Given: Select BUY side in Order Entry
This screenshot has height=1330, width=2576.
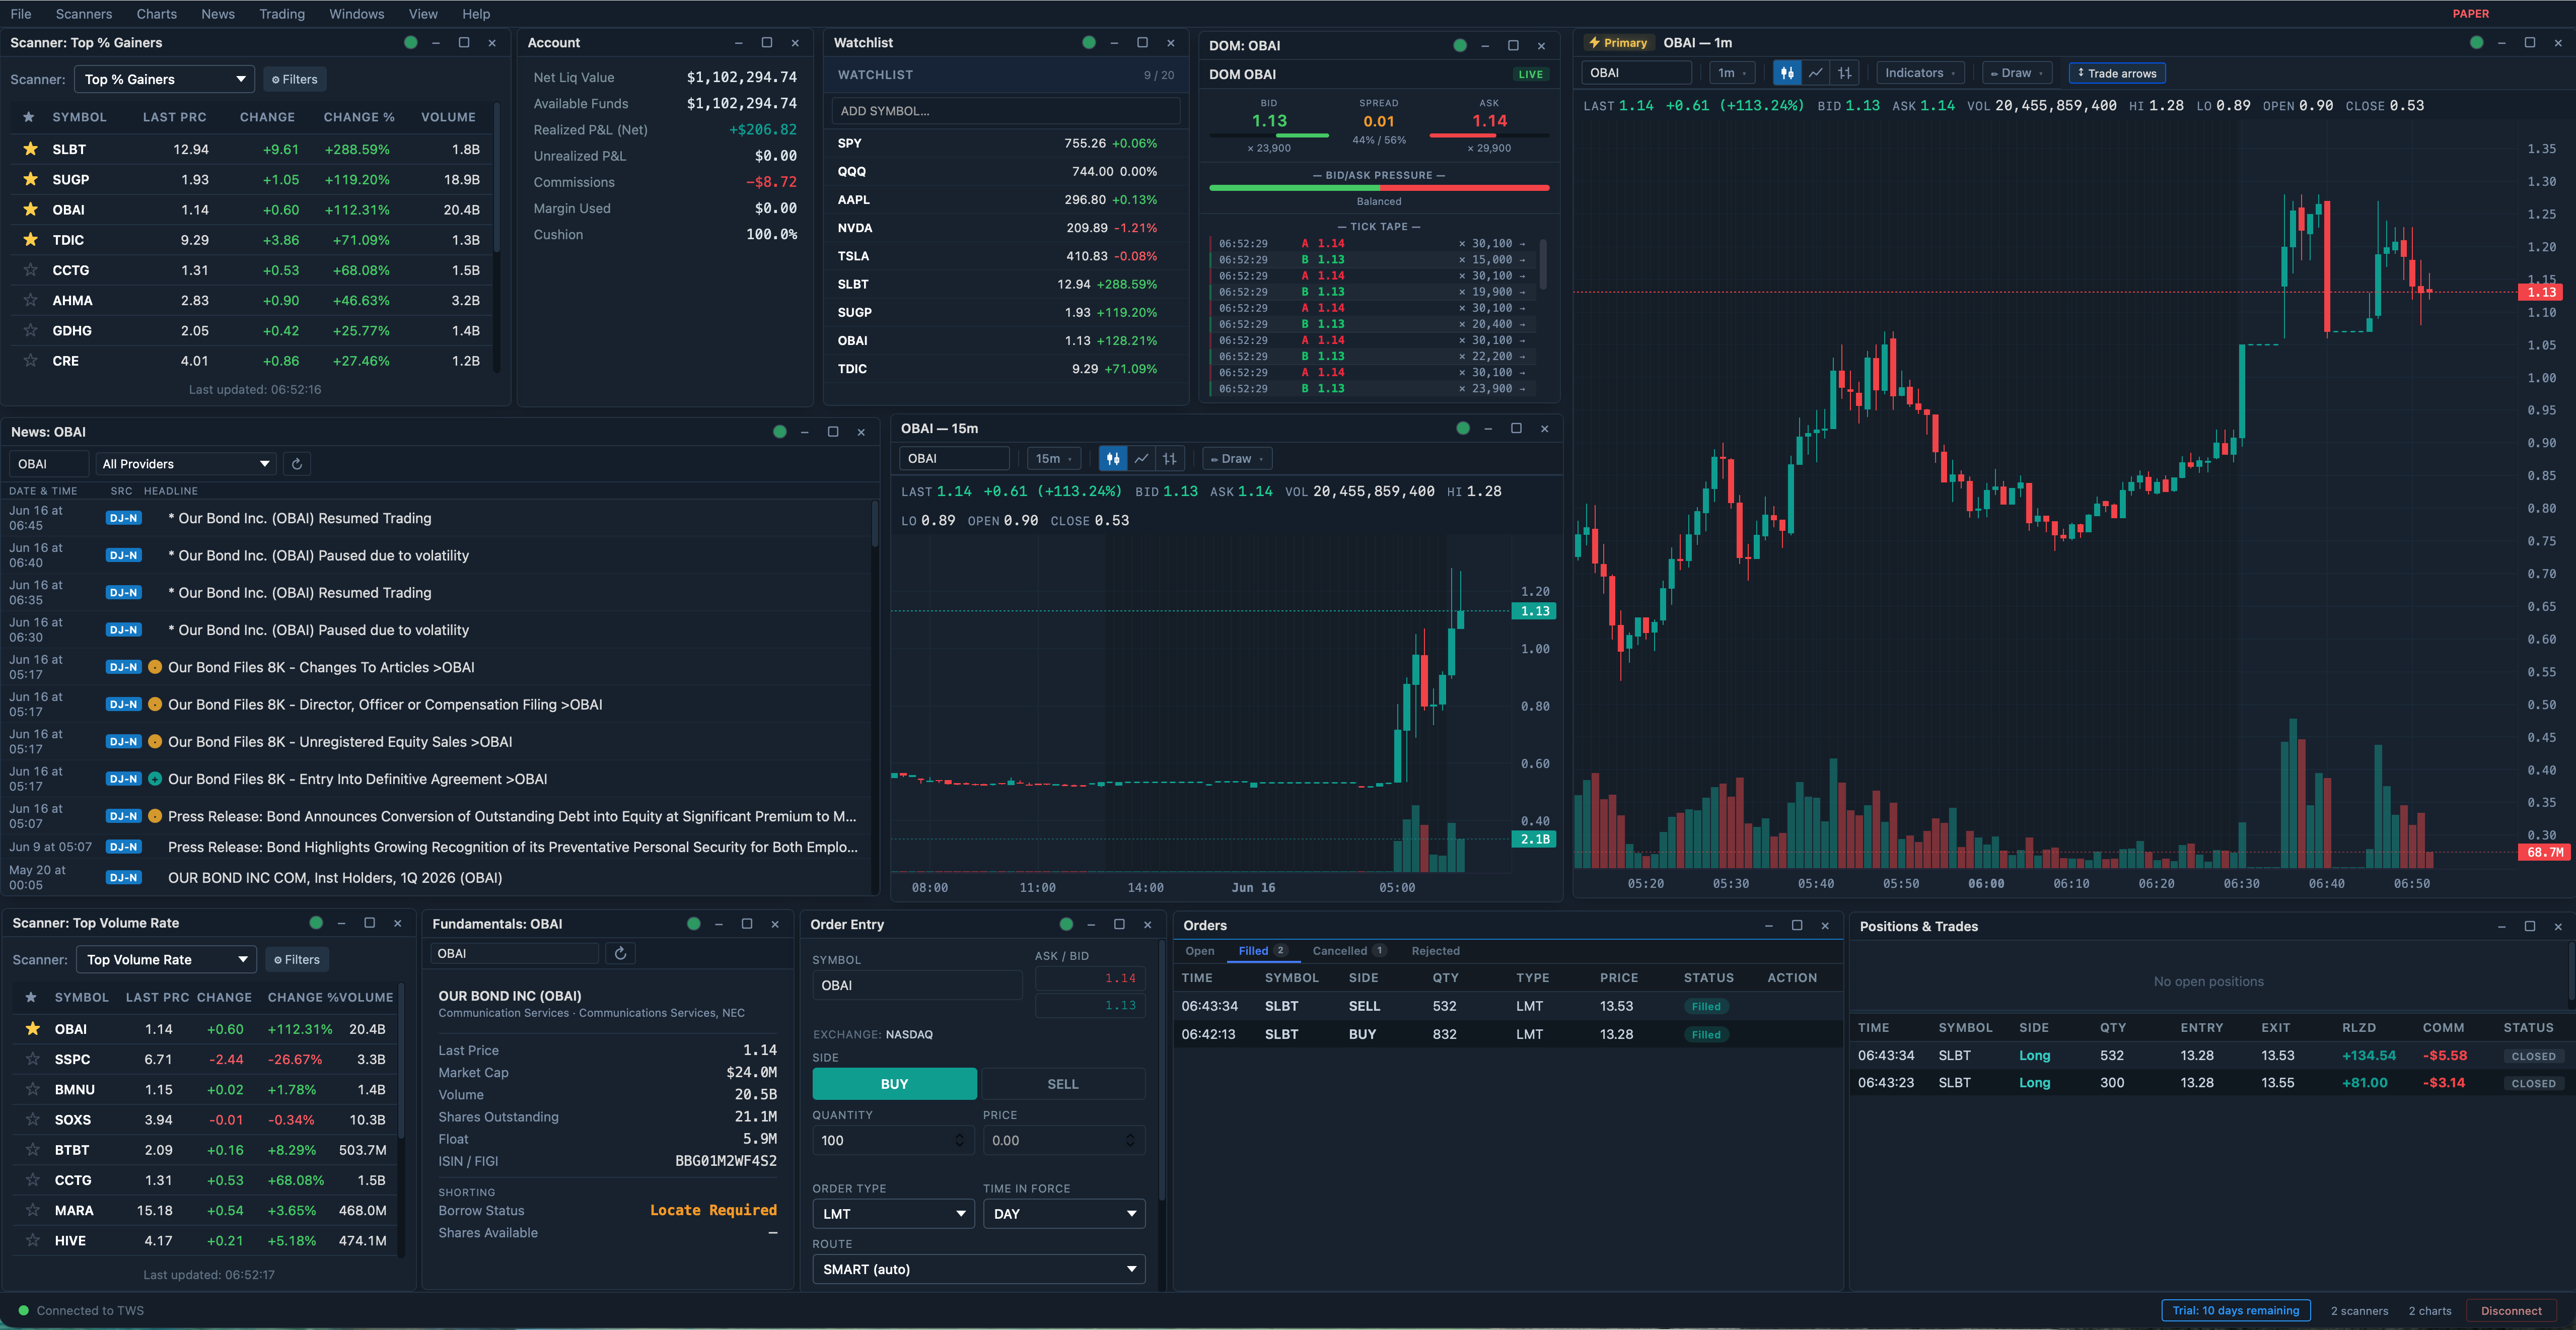Looking at the screenshot, I should (x=894, y=1084).
